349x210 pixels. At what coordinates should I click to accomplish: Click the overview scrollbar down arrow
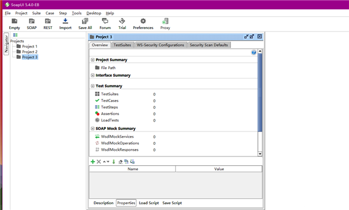(260, 154)
